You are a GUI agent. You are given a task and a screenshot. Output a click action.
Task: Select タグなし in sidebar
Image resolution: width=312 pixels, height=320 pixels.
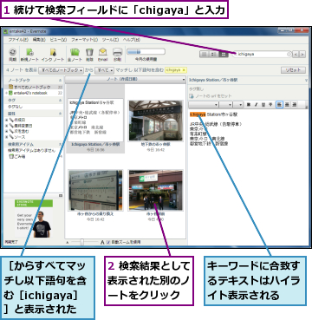[16, 107]
